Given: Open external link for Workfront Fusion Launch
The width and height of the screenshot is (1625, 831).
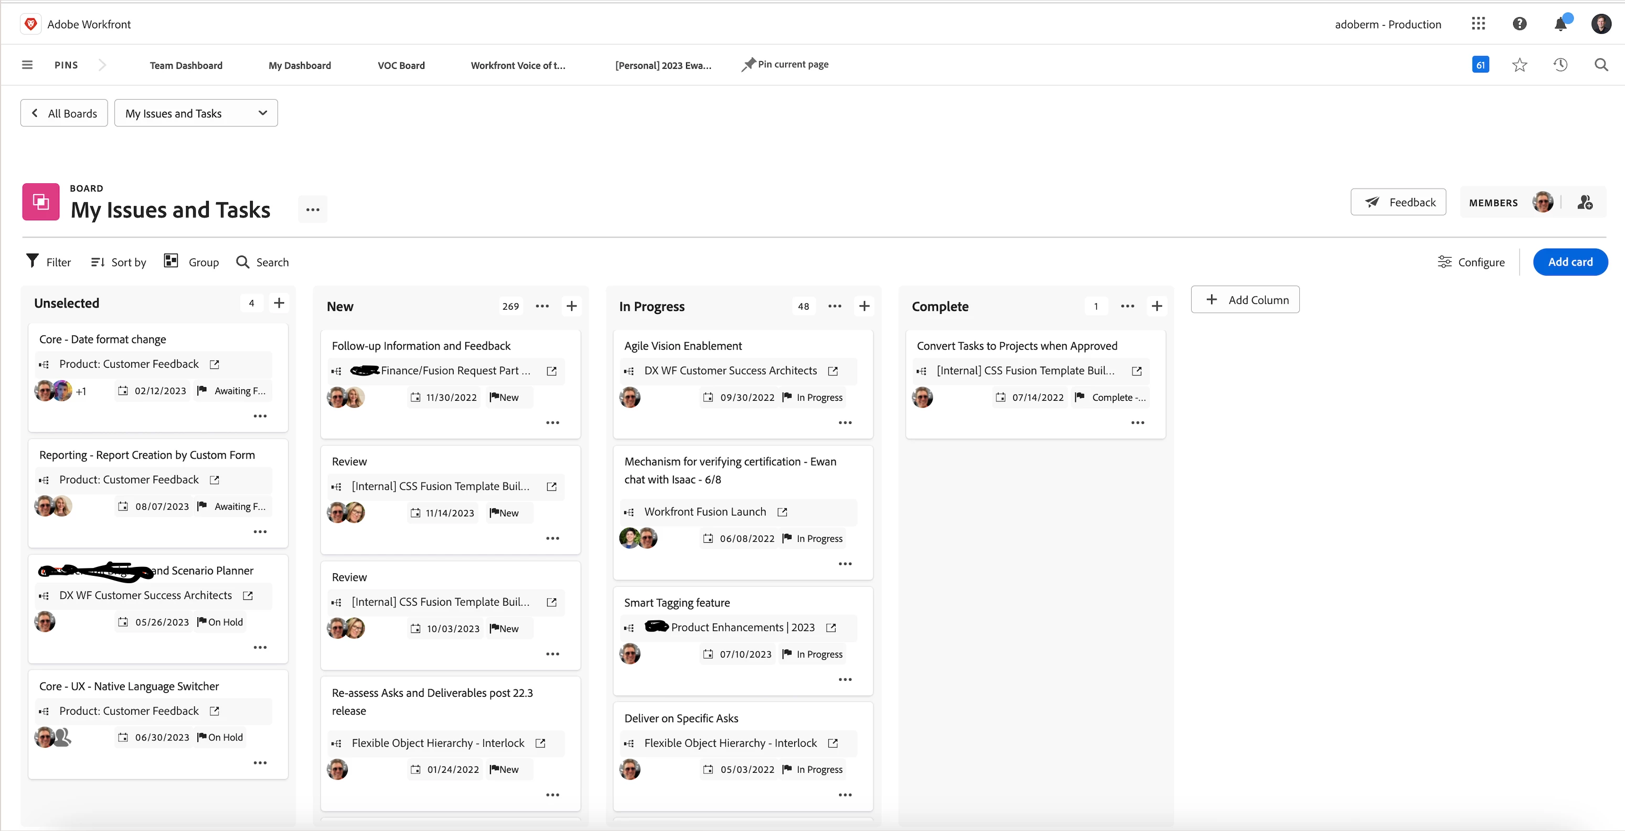Looking at the screenshot, I should coord(782,512).
